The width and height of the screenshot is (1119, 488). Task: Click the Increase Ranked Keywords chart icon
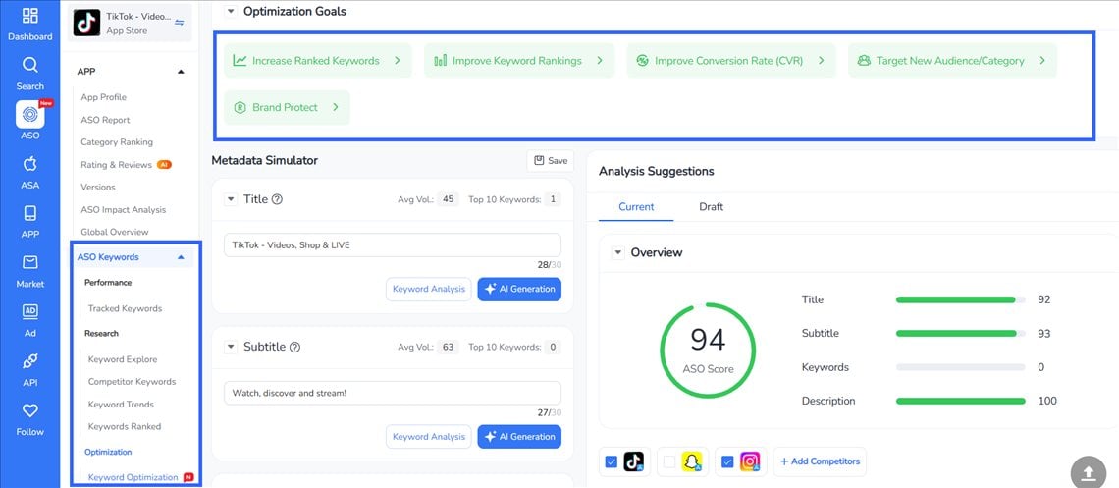[x=240, y=61]
